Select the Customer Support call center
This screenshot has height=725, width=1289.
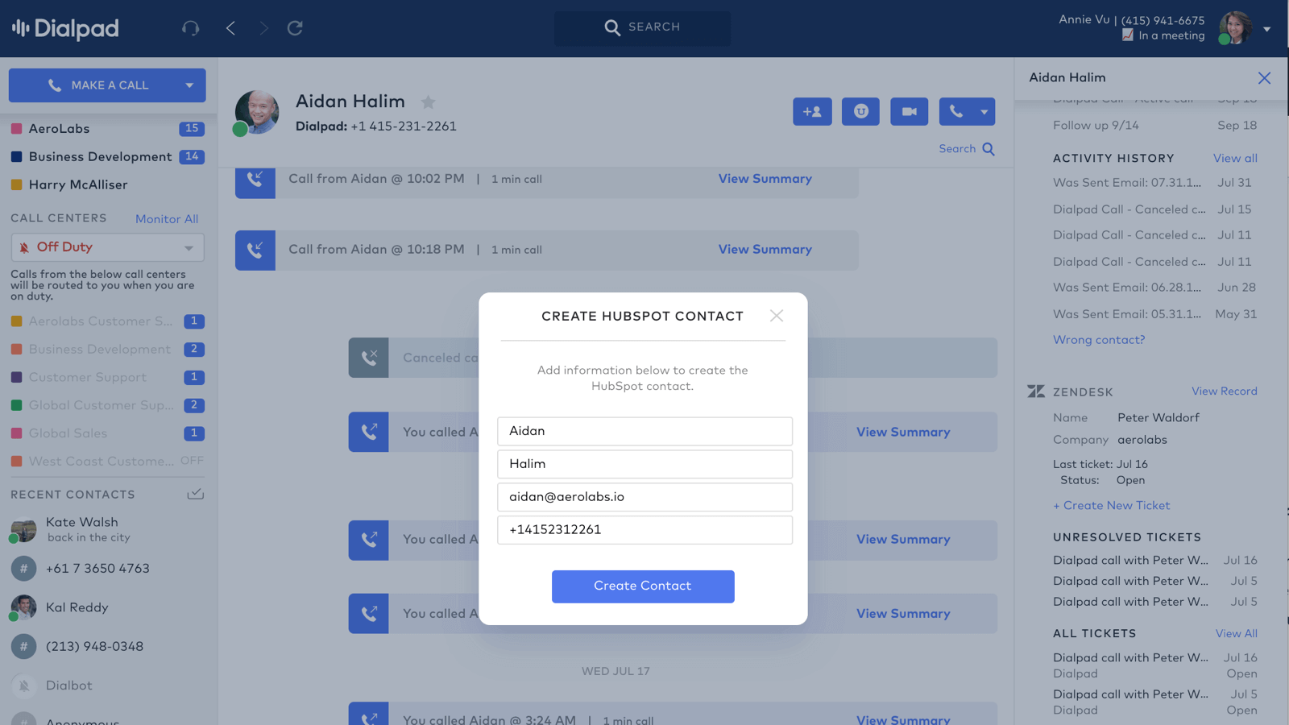coord(107,378)
